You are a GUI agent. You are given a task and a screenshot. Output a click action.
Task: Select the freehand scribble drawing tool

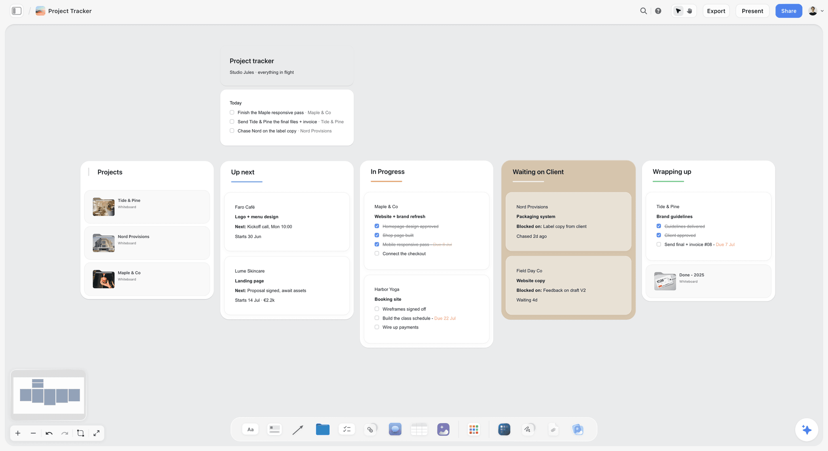pyautogui.click(x=528, y=429)
